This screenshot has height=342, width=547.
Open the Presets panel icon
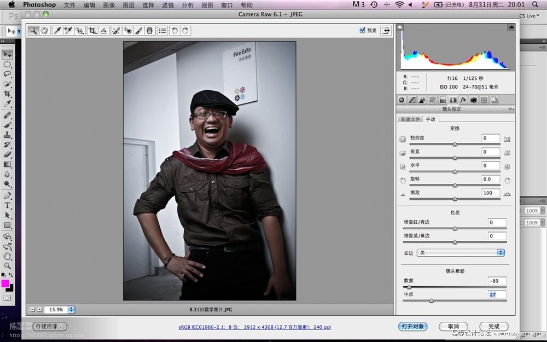click(484, 100)
